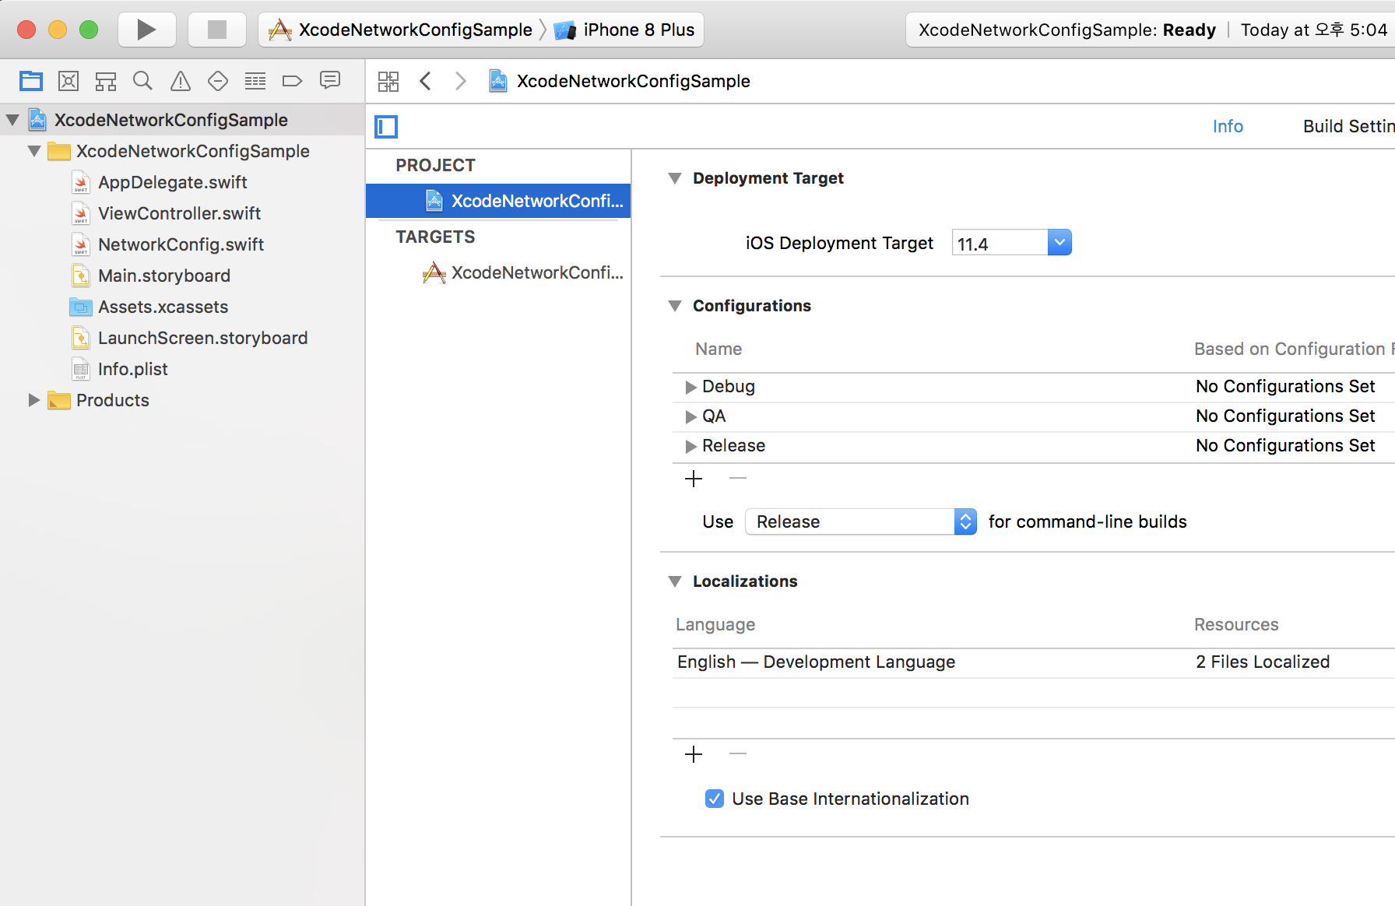The width and height of the screenshot is (1395, 906).
Task: Select the Products folder row
Action: (182, 400)
